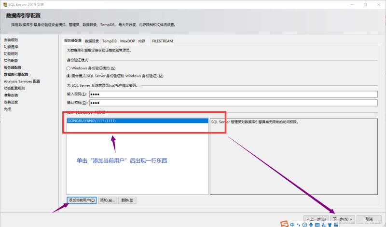Switch to the 内存 tab
Viewport: 386px width, 227px height.
coord(142,41)
